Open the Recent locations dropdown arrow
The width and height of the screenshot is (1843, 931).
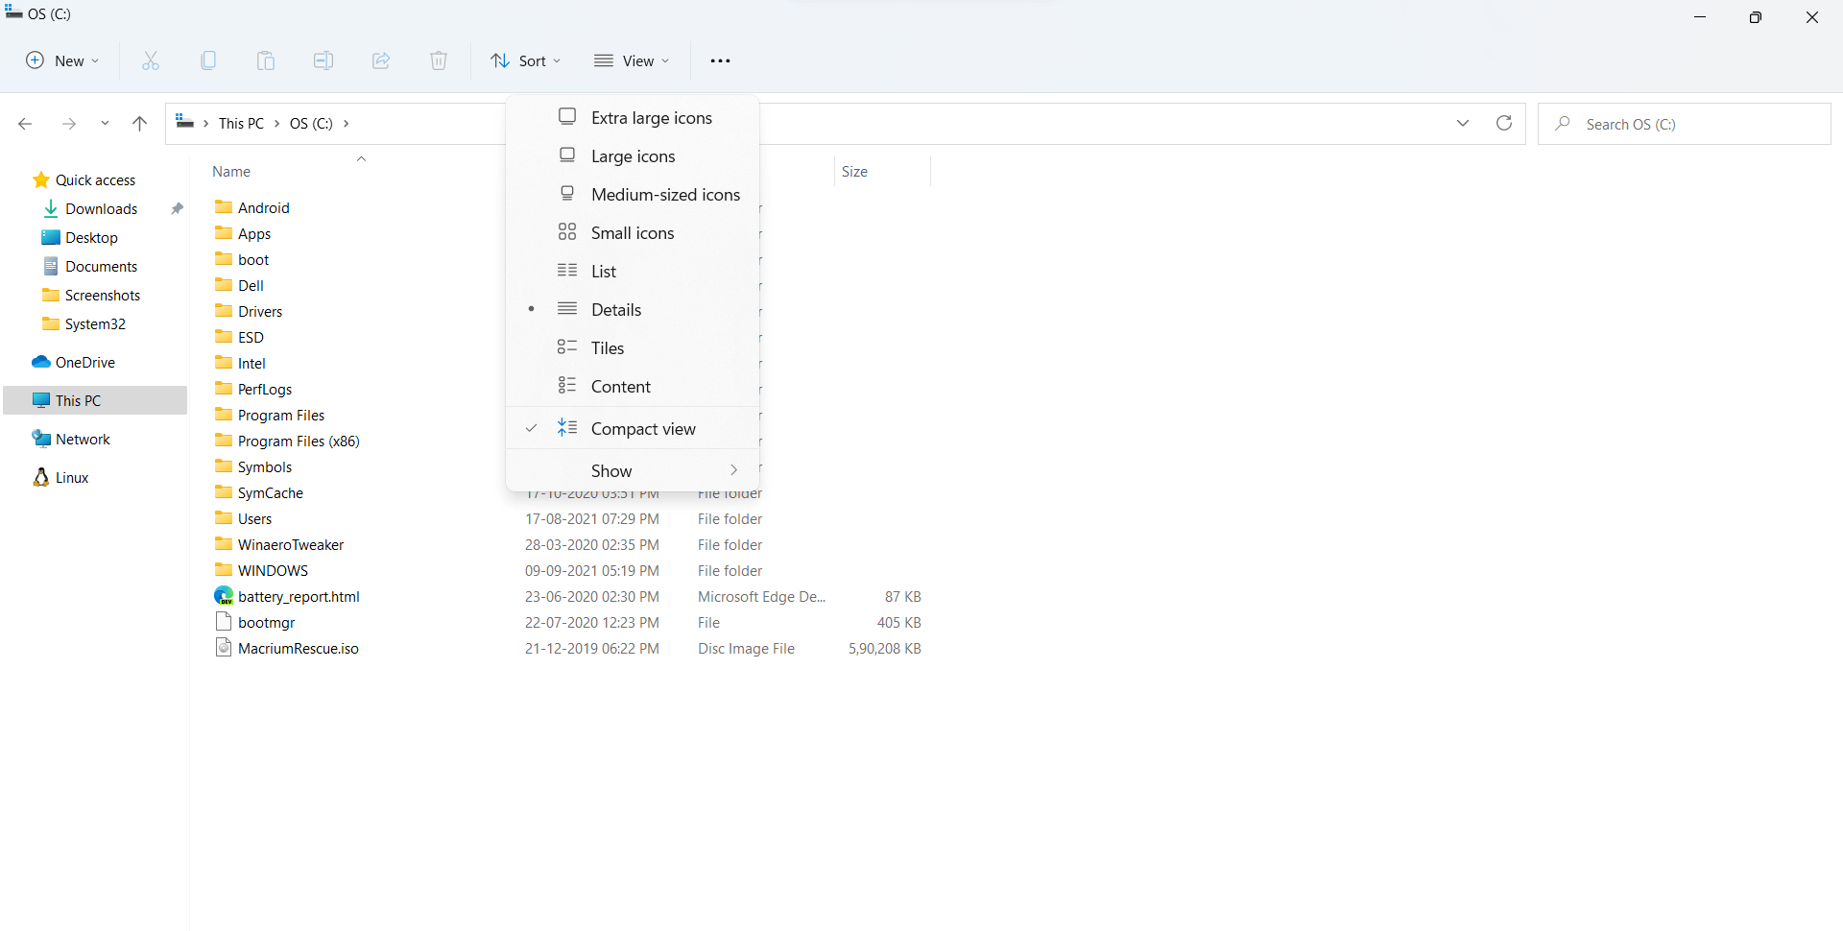tap(105, 124)
